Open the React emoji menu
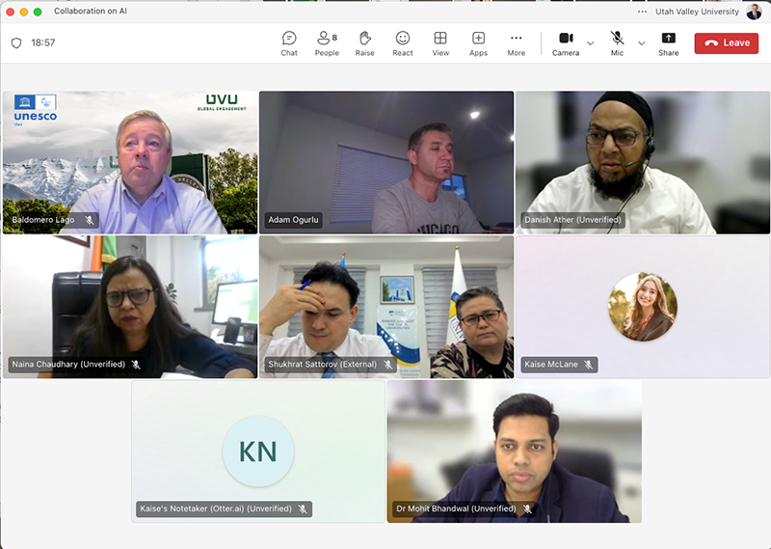Image resolution: width=771 pixels, height=549 pixels. click(402, 42)
